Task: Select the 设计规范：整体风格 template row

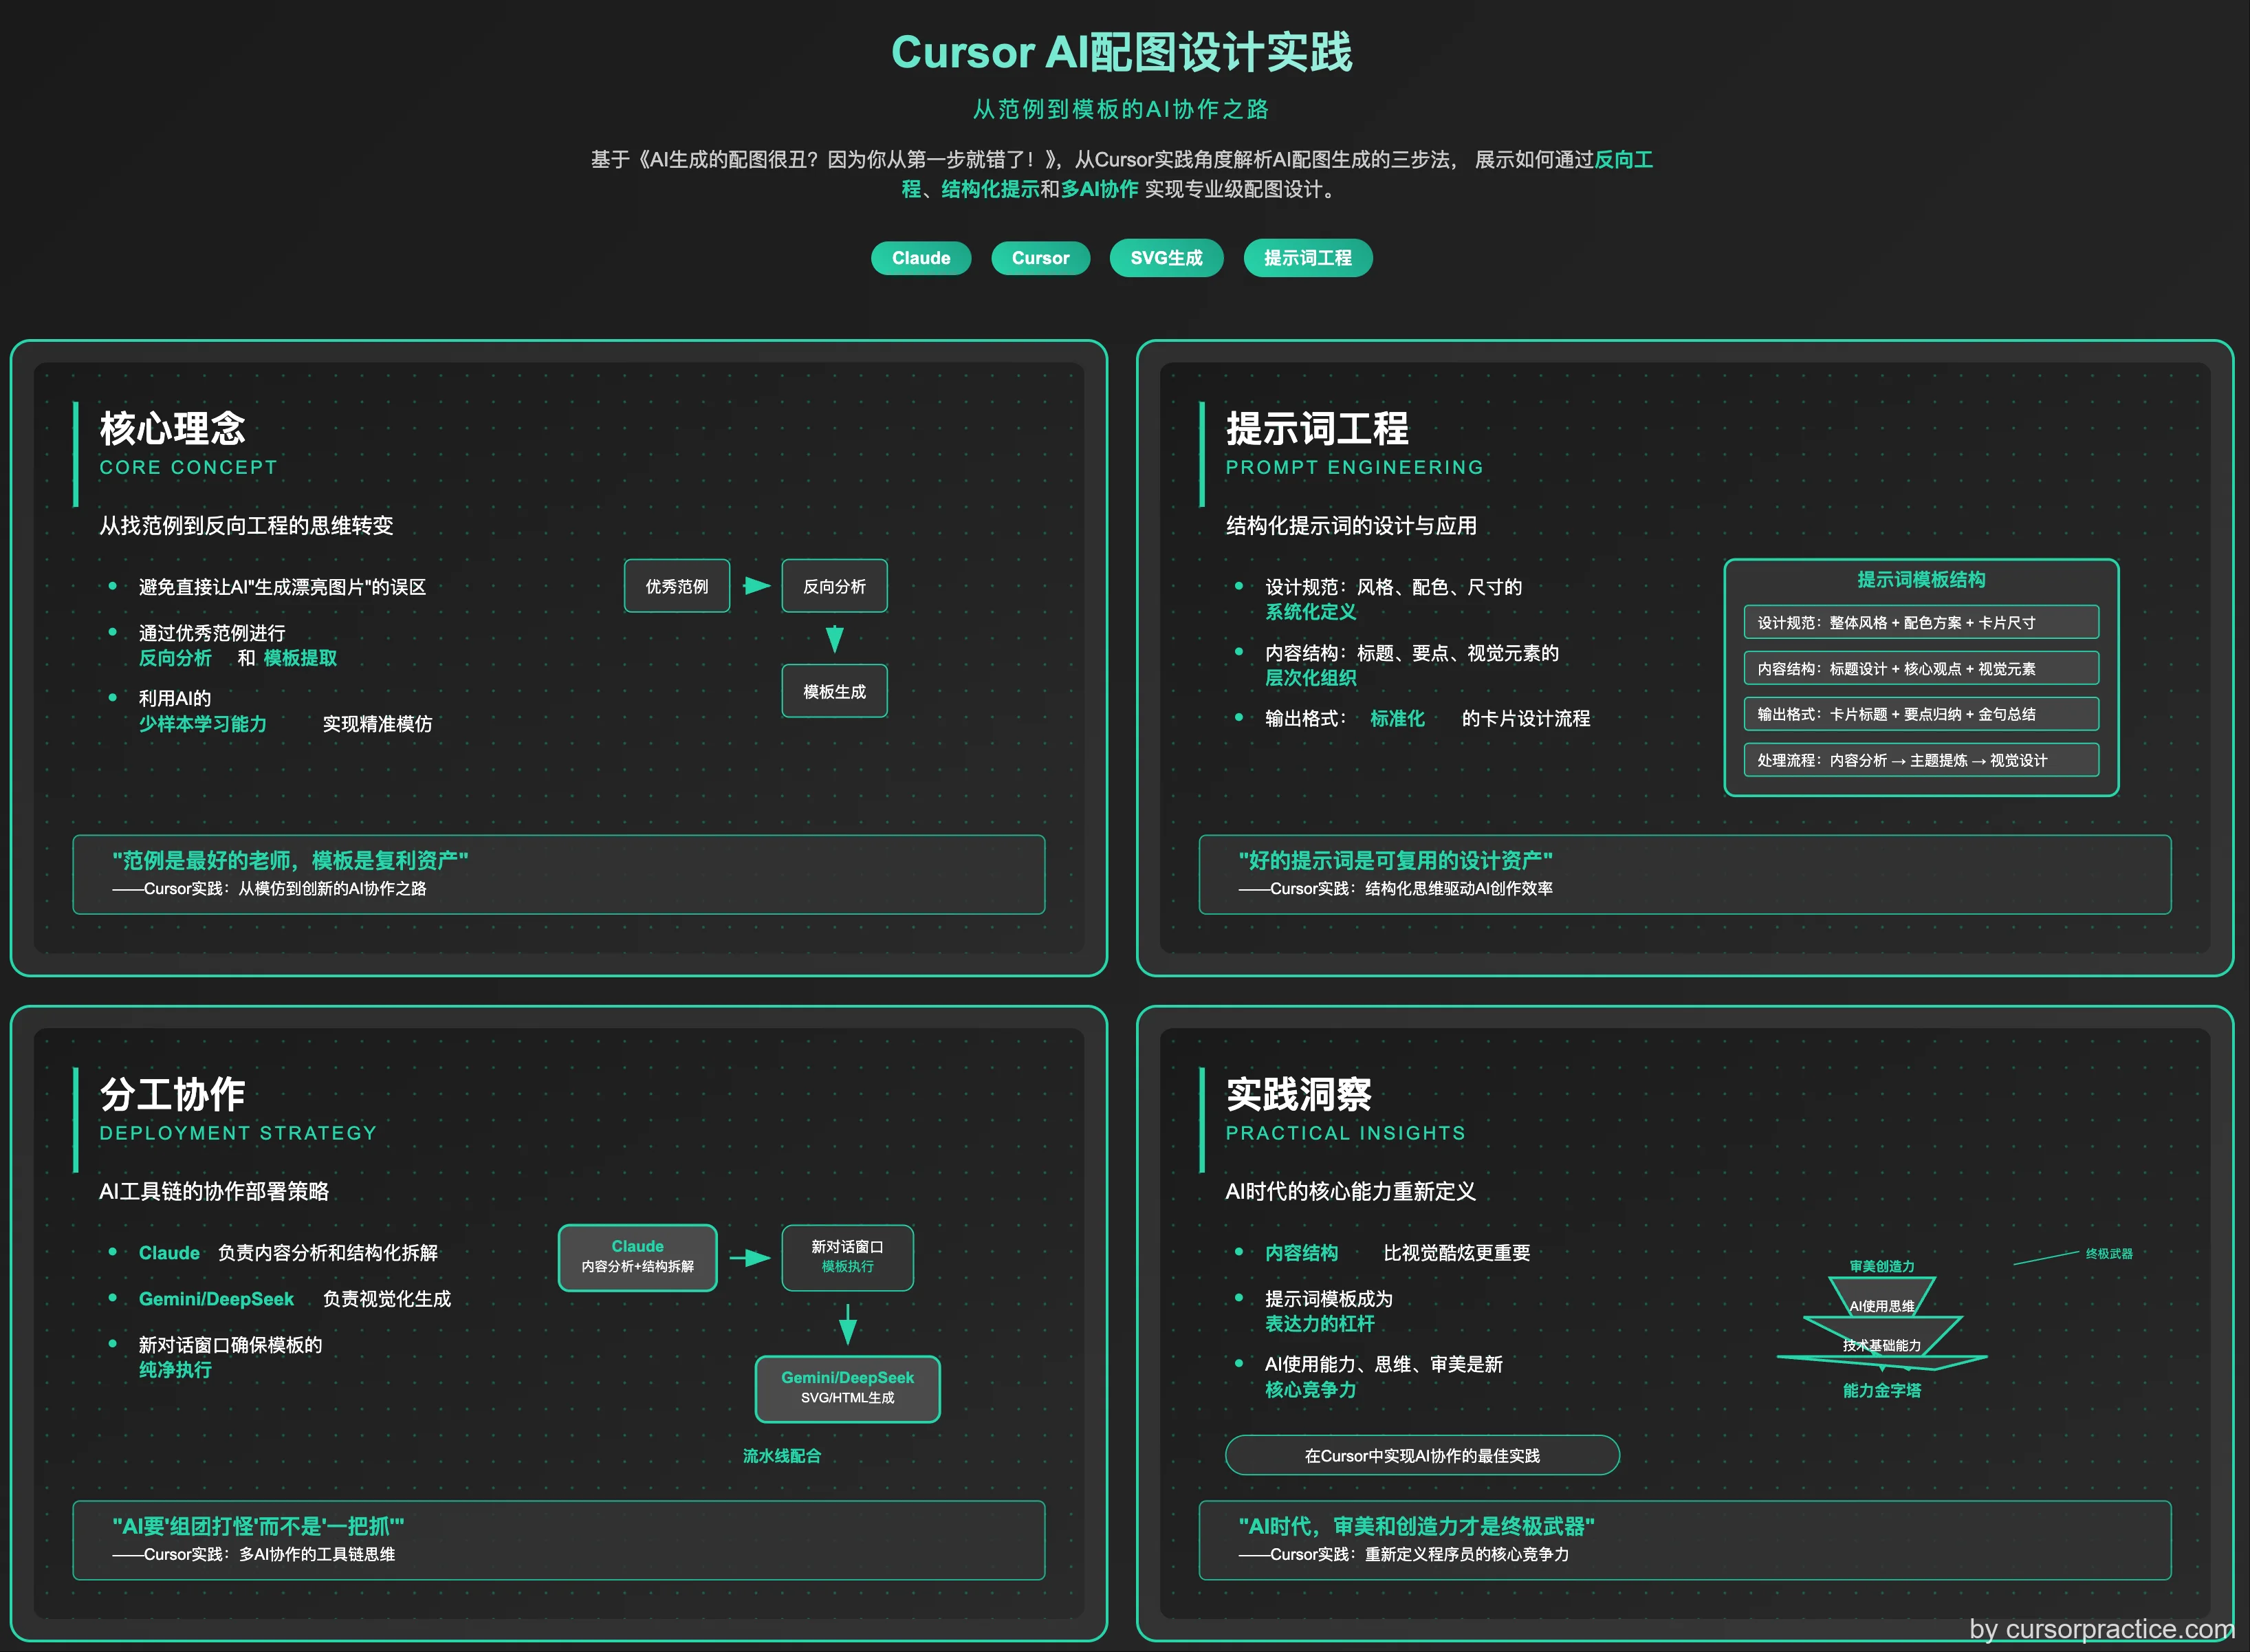Action: coord(1921,622)
